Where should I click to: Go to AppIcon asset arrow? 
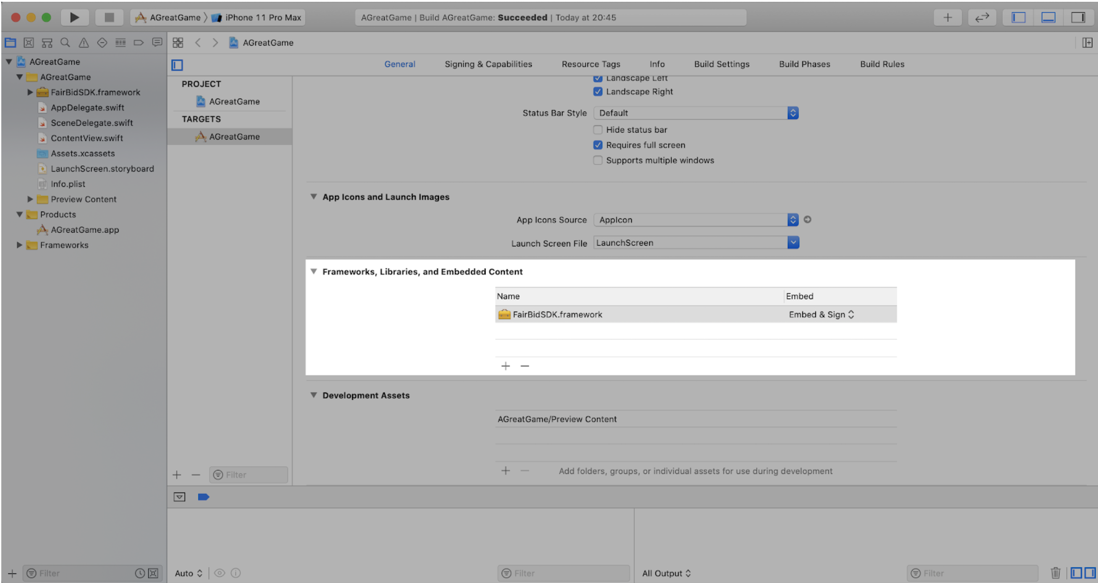click(808, 219)
